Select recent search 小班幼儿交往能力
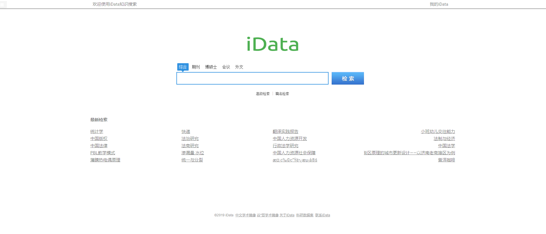 tap(438, 132)
